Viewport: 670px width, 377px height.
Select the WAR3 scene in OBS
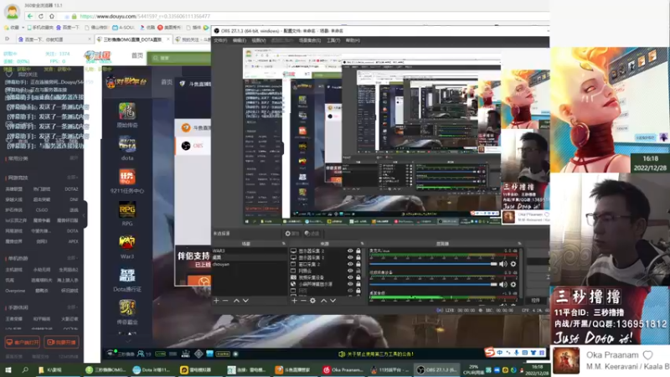(x=249, y=250)
